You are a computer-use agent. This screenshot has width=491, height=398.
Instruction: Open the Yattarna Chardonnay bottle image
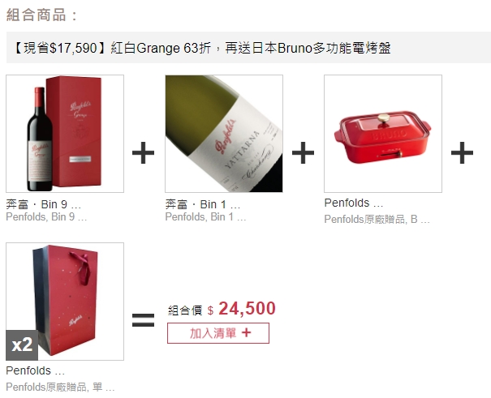click(x=224, y=134)
